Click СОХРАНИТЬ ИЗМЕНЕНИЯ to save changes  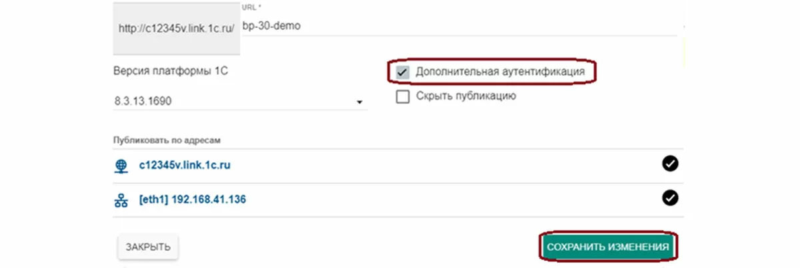(x=607, y=247)
